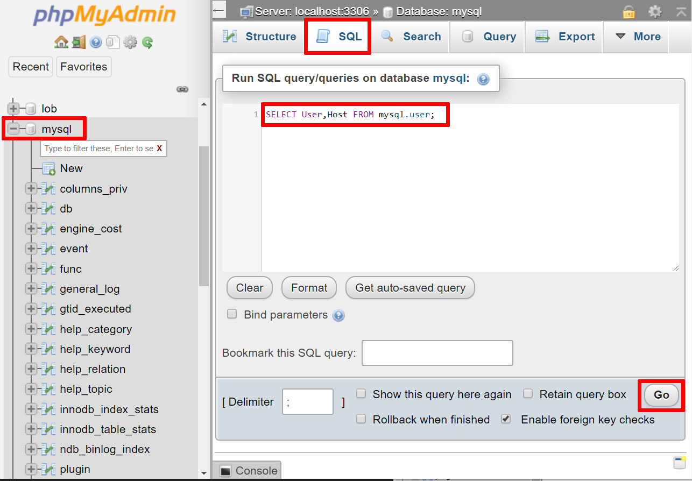Expand the help_category table node
The image size is (692, 481).
pos(31,329)
